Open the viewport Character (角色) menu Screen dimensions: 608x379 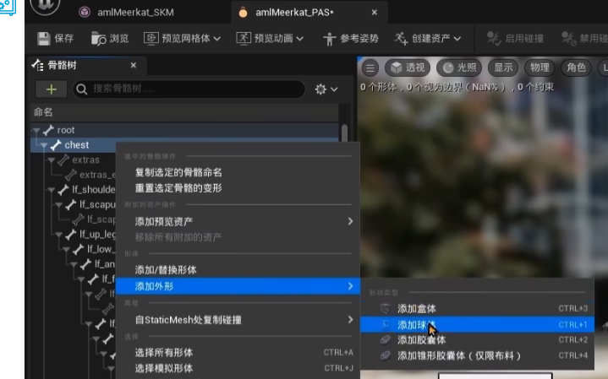[x=576, y=68]
